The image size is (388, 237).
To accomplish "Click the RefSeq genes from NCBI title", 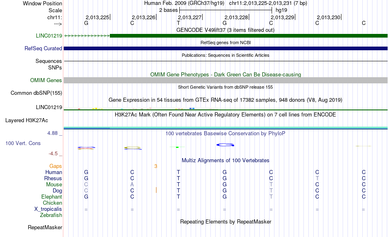I will pos(225,42).
